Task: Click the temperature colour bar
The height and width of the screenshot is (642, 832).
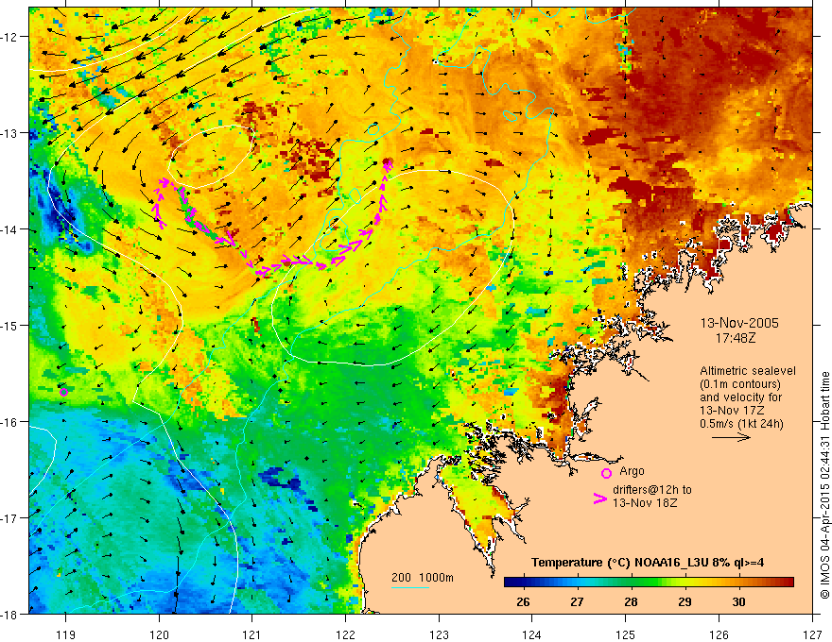Action: (x=649, y=582)
